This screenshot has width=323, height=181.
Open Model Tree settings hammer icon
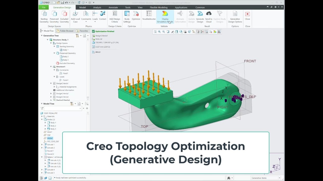pyautogui.click(x=72, y=104)
